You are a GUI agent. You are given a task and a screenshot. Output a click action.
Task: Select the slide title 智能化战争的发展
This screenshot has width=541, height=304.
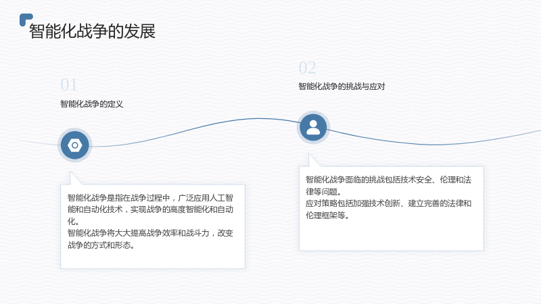(x=92, y=31)
